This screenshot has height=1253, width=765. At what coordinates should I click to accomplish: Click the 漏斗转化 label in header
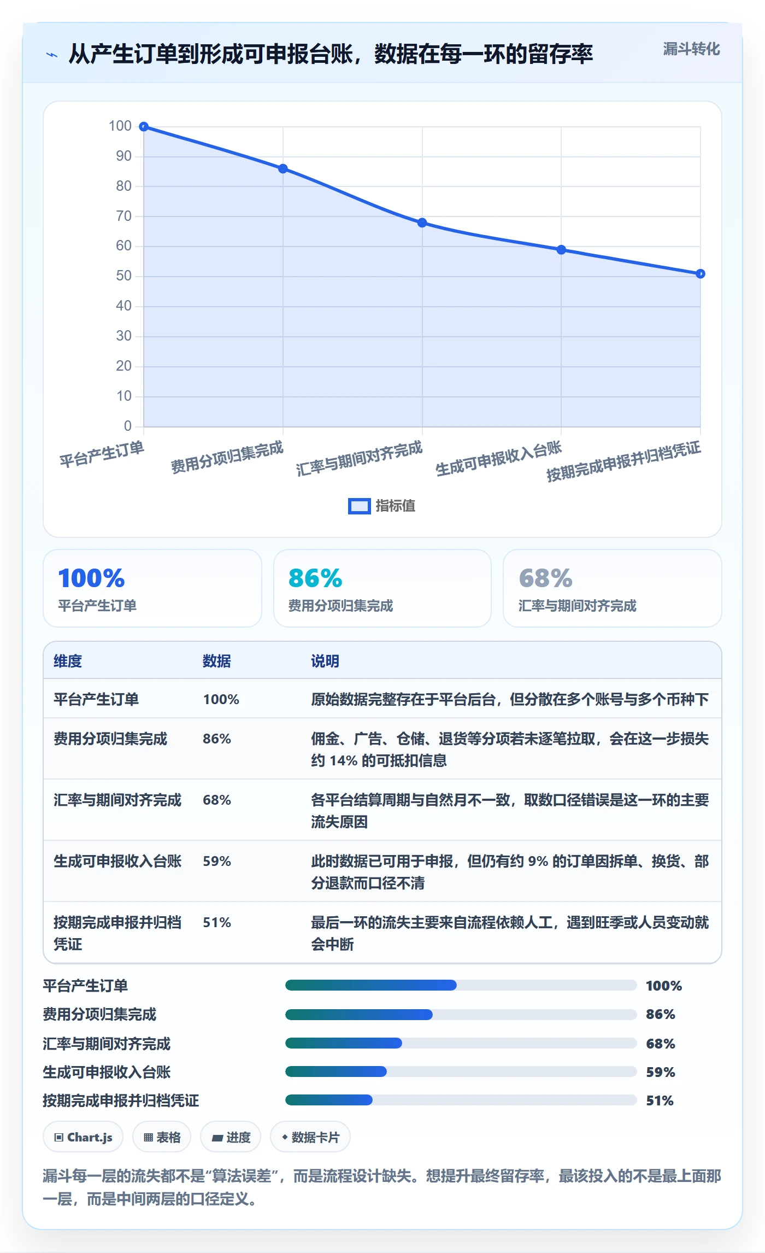pyautogui.click(x=691, y=49)
